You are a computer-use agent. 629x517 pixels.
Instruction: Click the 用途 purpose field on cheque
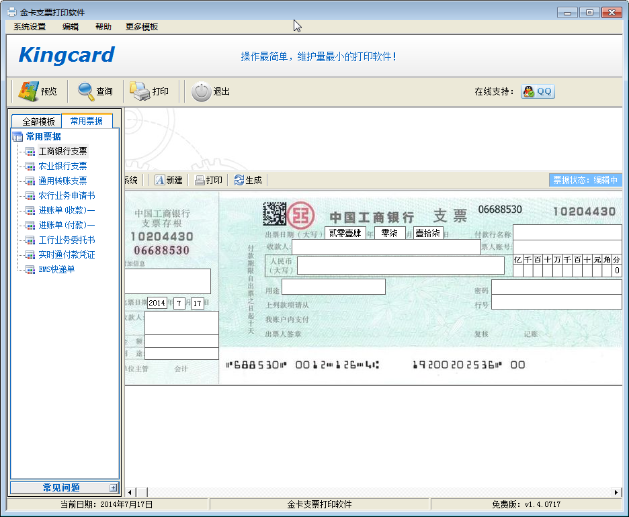tap(333, 287)
